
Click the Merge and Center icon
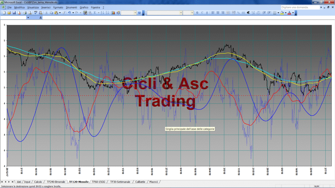pos(228,13)
